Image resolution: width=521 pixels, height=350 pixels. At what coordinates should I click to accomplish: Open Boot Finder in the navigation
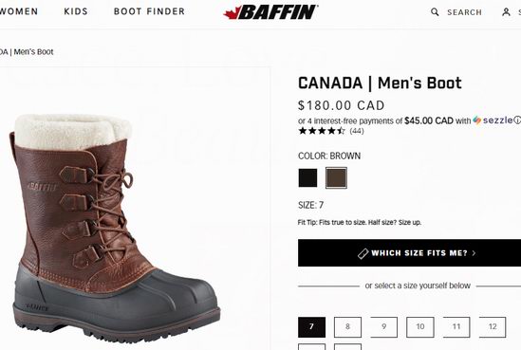(x=149, y=11)
